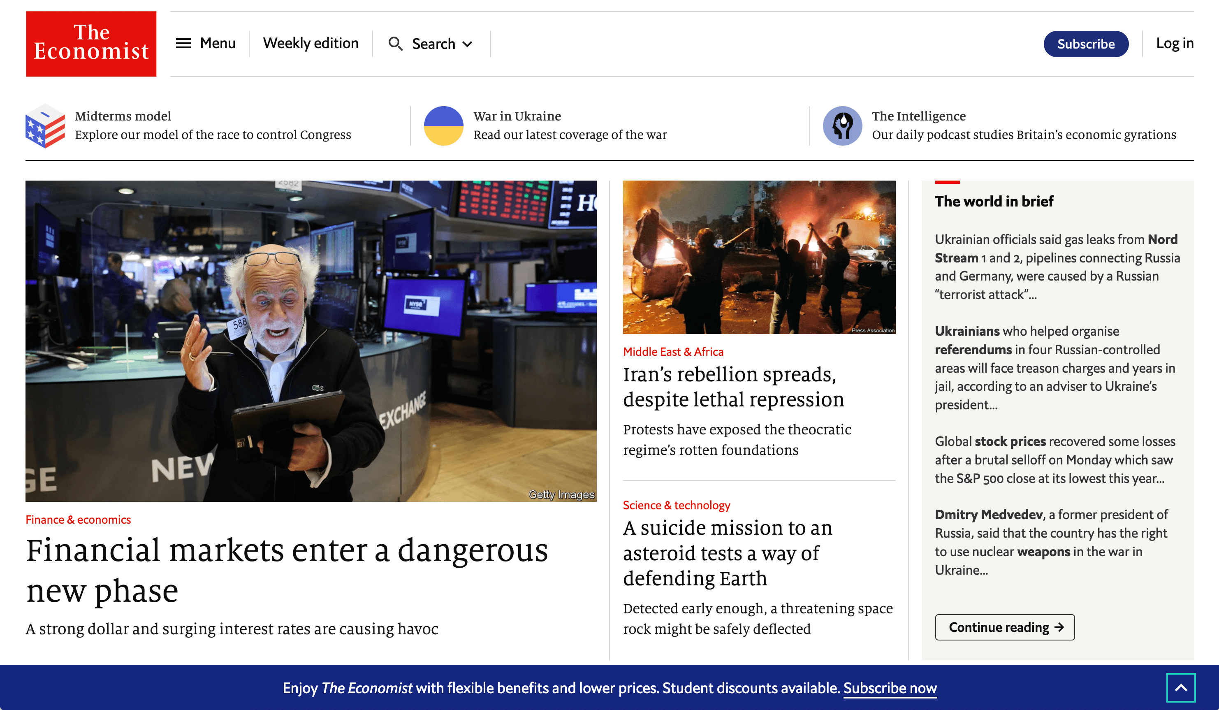The height and width of the screenshot is (710, 1219).
Task: Click Subscribe now link in banner
Action: (890, 688)
